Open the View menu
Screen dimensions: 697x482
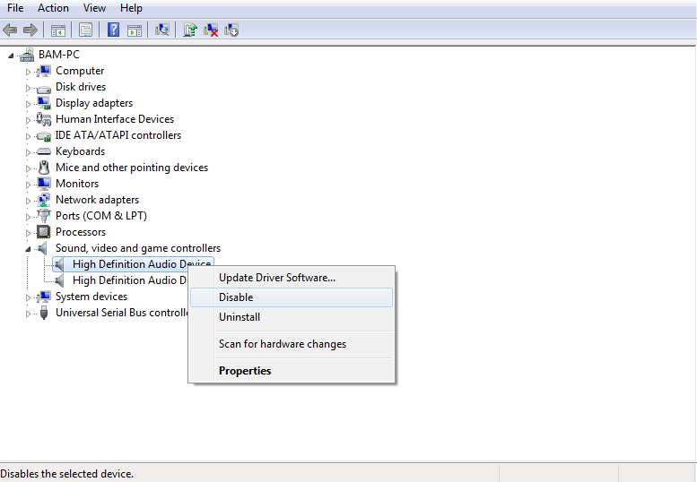[94, 8]
